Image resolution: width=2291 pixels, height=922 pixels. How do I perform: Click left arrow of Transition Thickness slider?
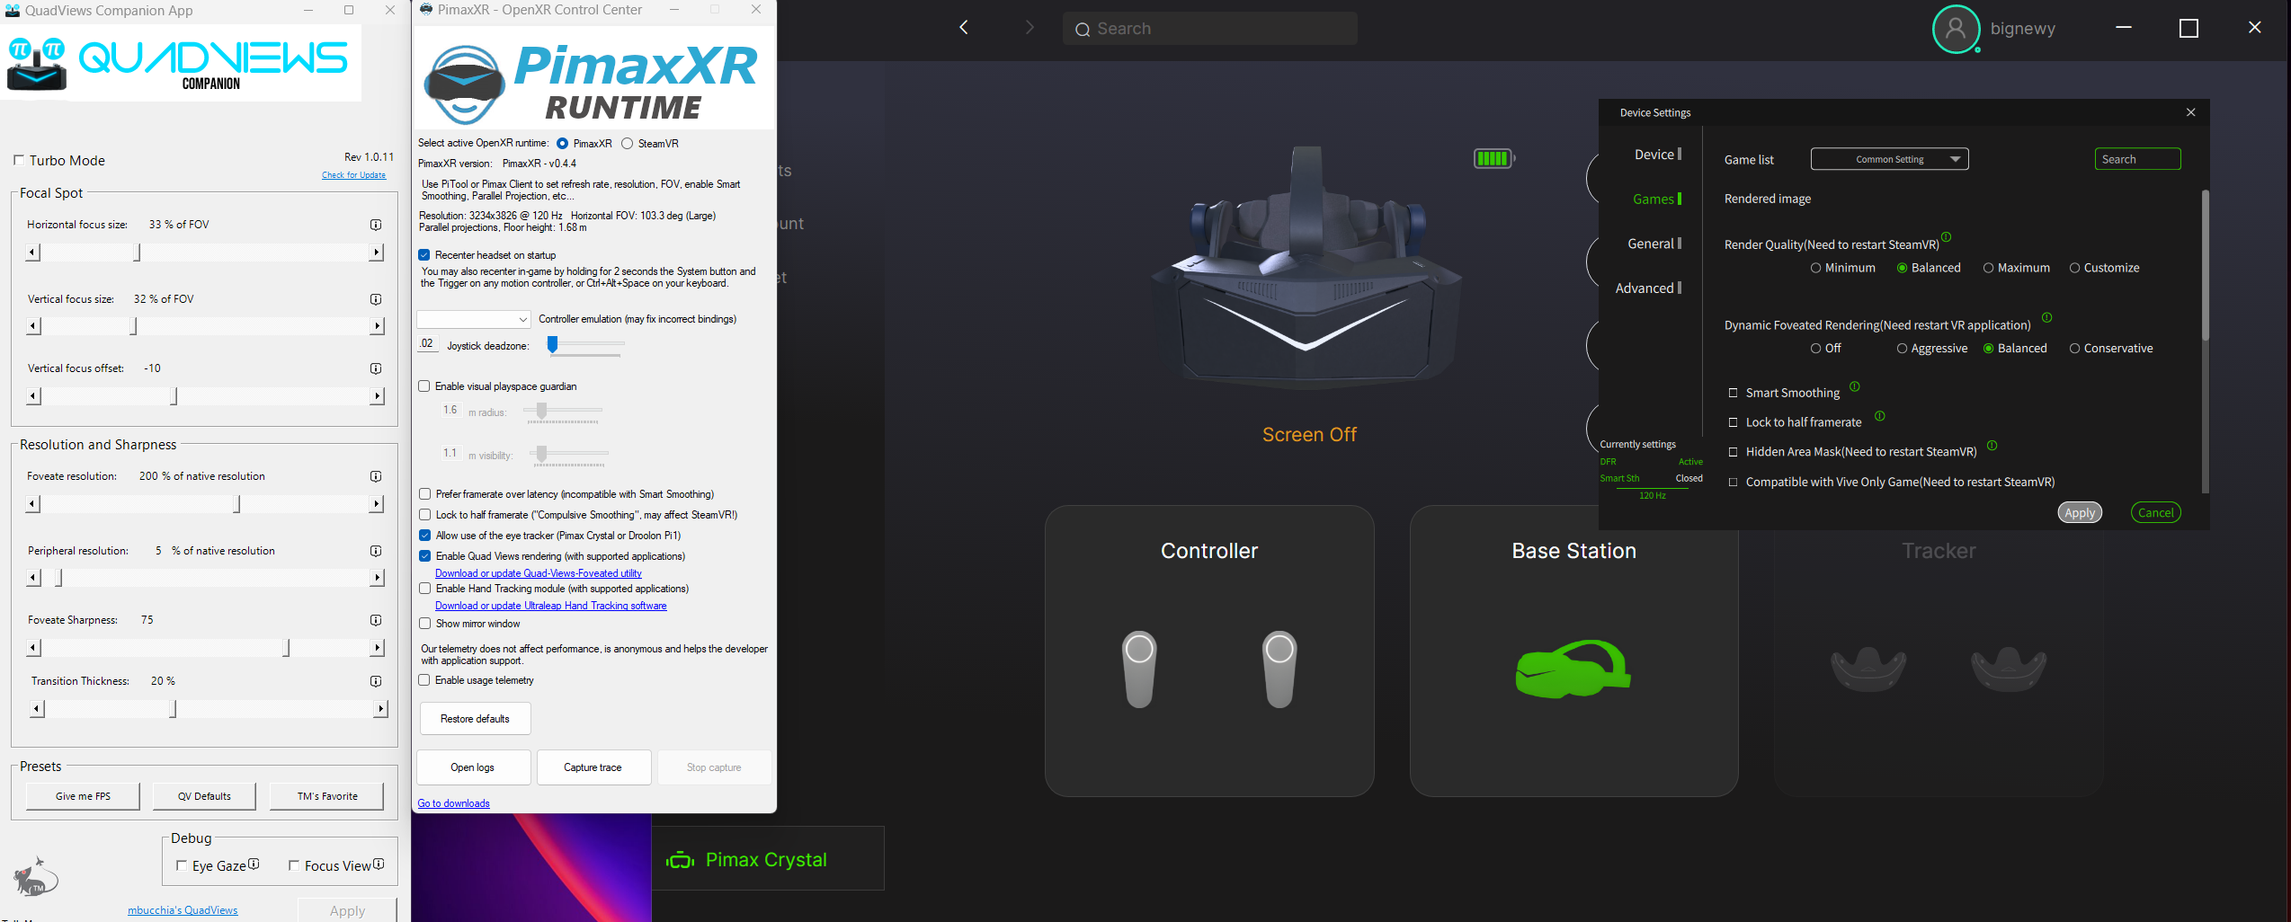[x=36, y=709]
